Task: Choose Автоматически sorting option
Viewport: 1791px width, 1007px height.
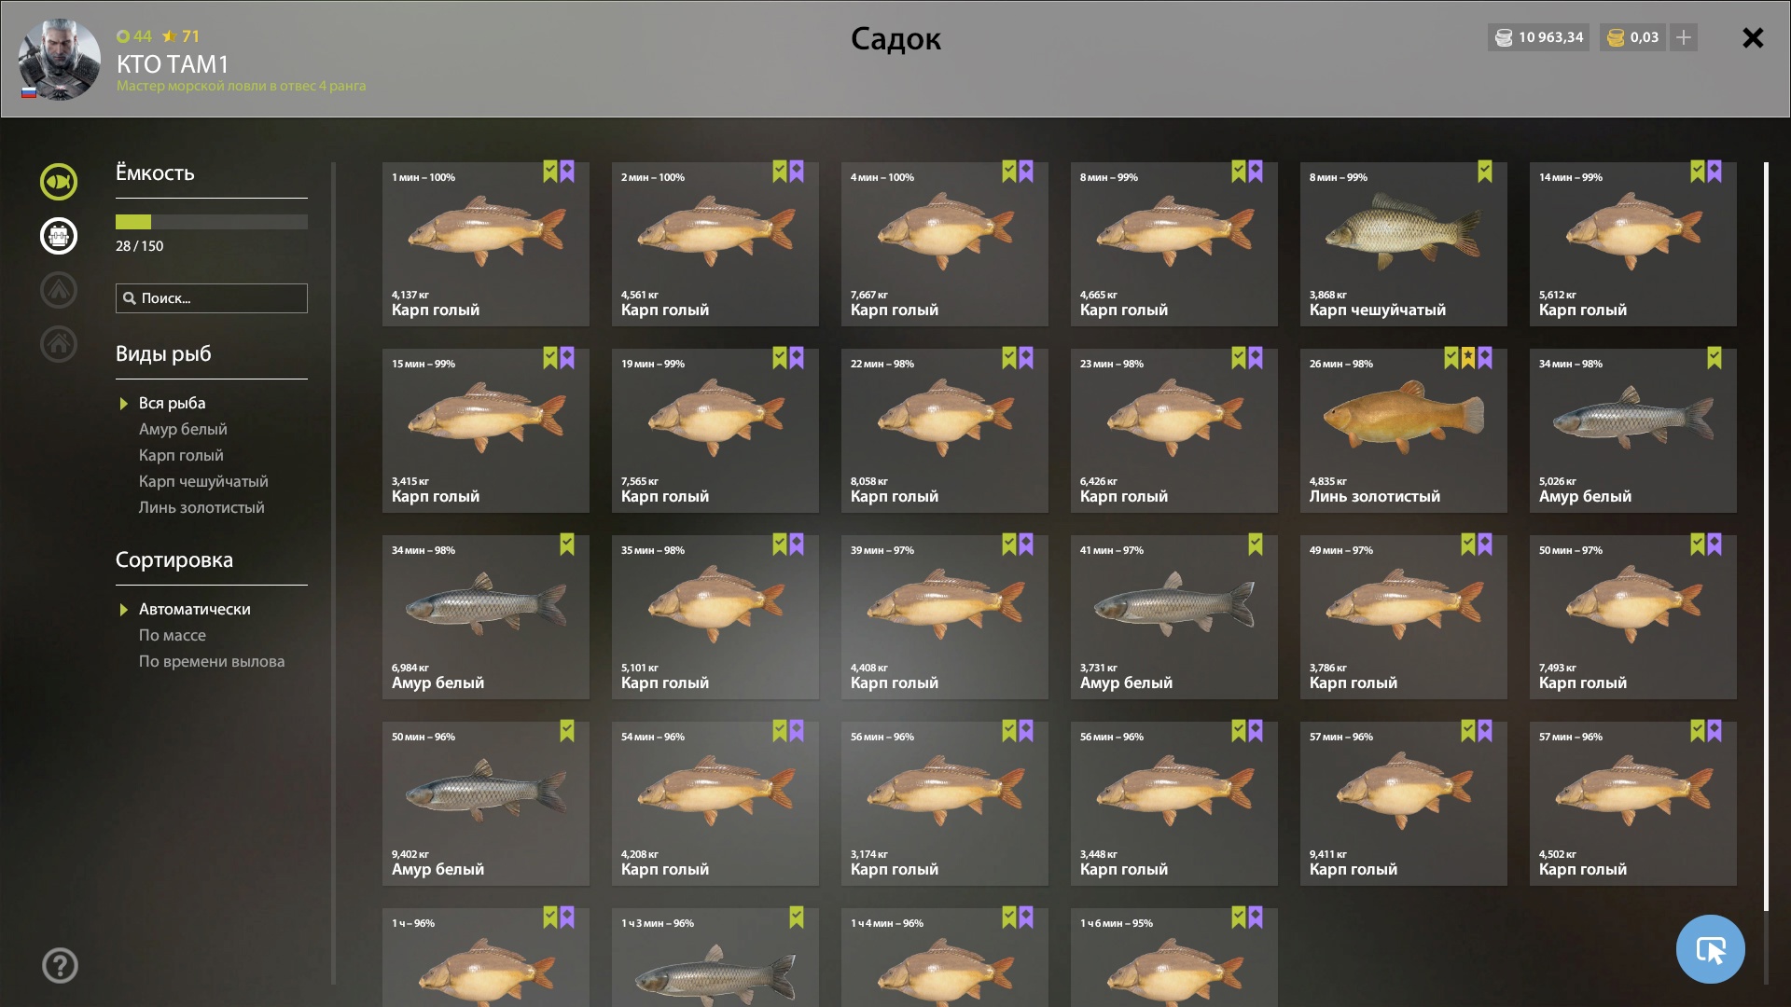Action: point(195,609)
